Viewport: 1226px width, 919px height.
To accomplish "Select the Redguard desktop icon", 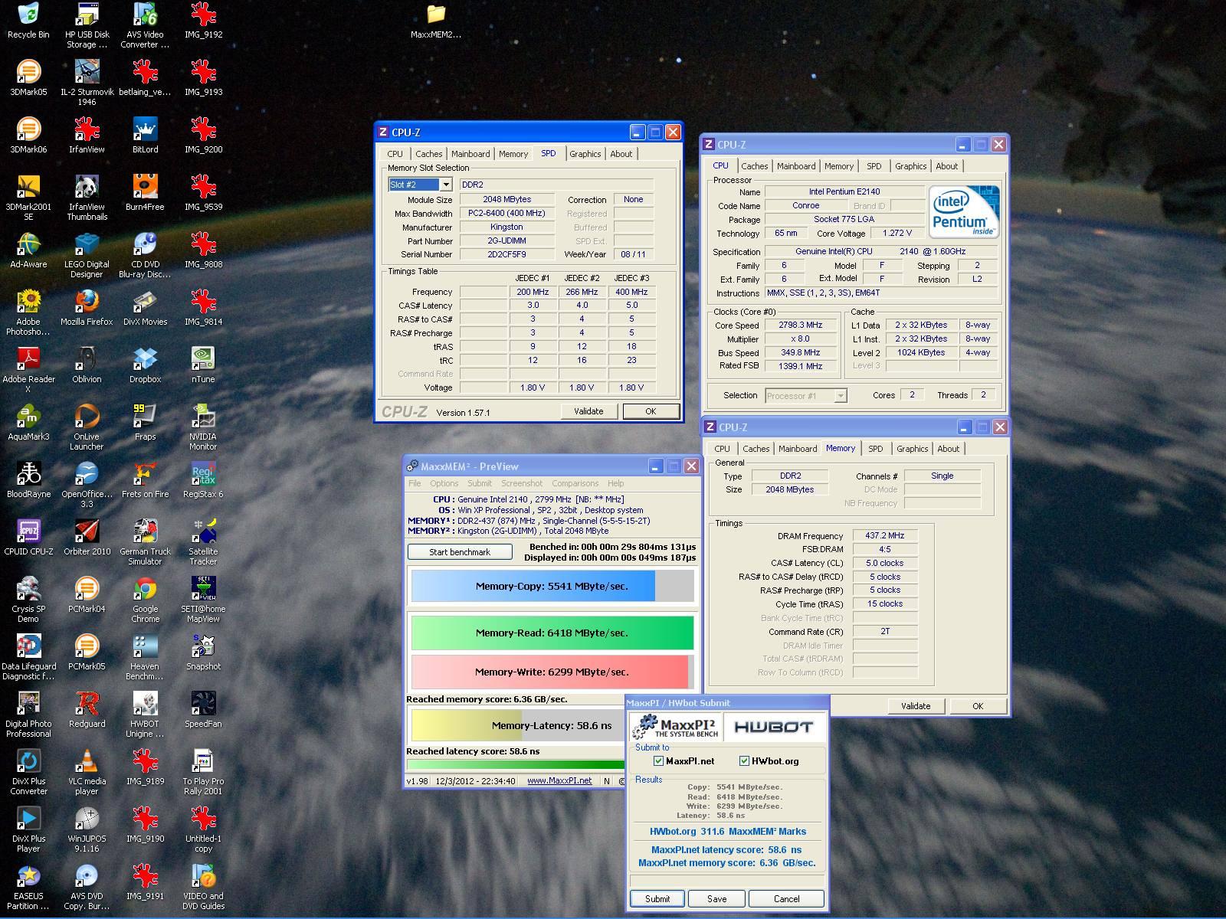I will tap(87, 710).
